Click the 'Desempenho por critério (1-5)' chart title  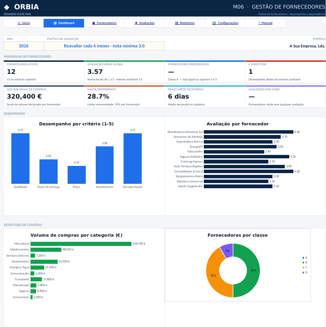77,124
